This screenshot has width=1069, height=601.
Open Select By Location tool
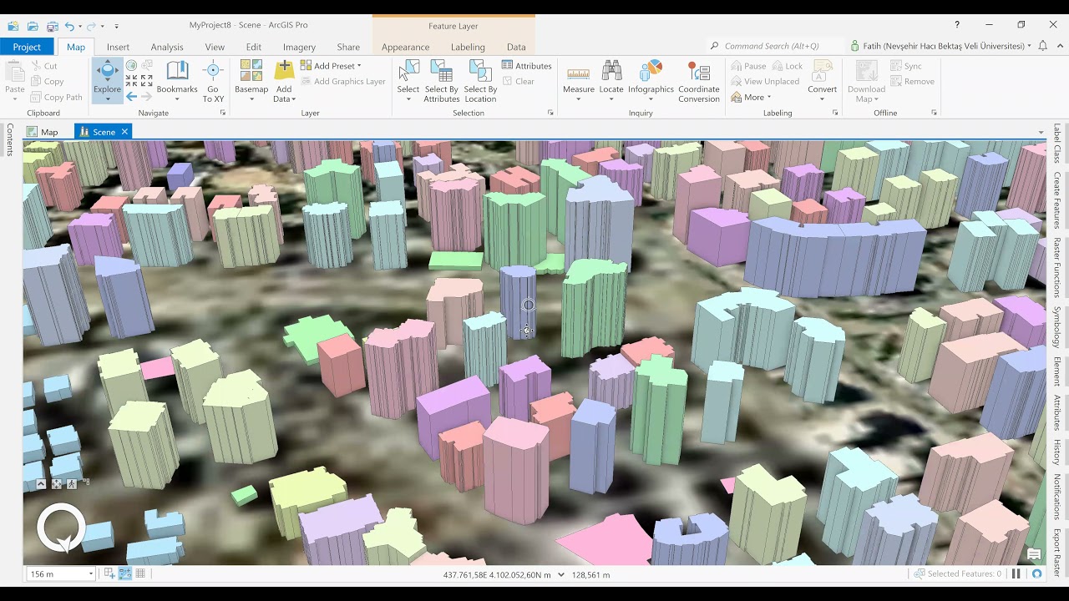pyautogui.click(x=480, y=77)
